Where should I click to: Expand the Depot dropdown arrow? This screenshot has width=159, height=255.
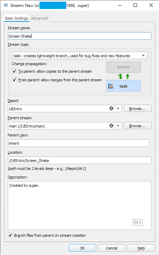pyautogui.click(x=118, y=109)
